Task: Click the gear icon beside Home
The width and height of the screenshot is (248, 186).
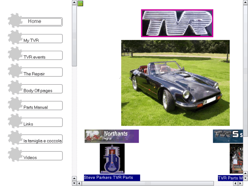Action: click(15, 20)
